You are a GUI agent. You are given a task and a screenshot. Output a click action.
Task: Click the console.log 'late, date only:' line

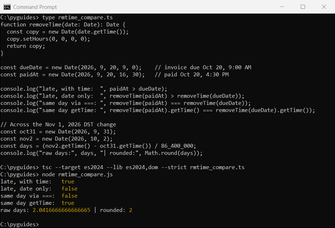[122, 96]
